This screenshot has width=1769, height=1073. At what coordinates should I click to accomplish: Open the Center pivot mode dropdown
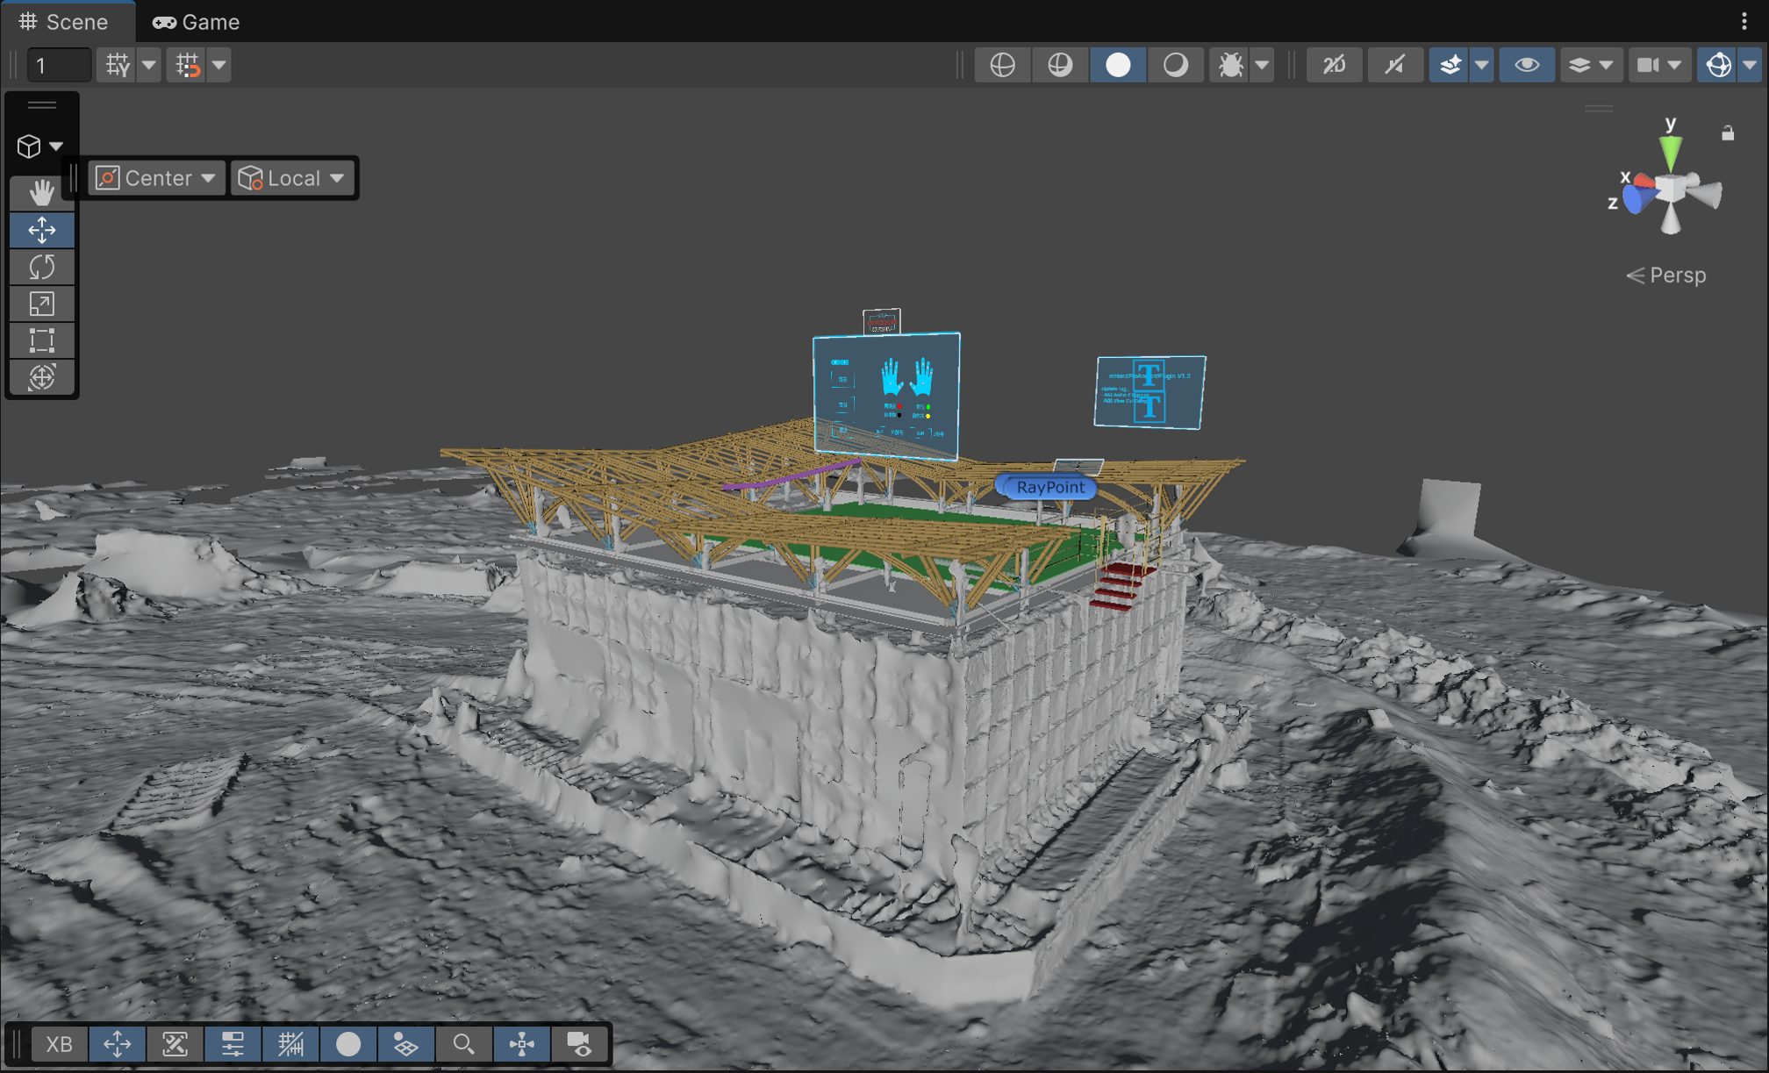pos(156,178)
